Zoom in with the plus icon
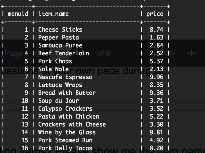205x153 pixels. coord(191,53)
